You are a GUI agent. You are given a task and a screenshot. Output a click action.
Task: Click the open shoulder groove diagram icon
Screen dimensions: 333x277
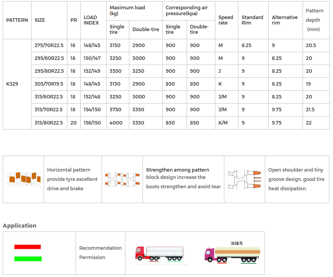click(244, 179)
